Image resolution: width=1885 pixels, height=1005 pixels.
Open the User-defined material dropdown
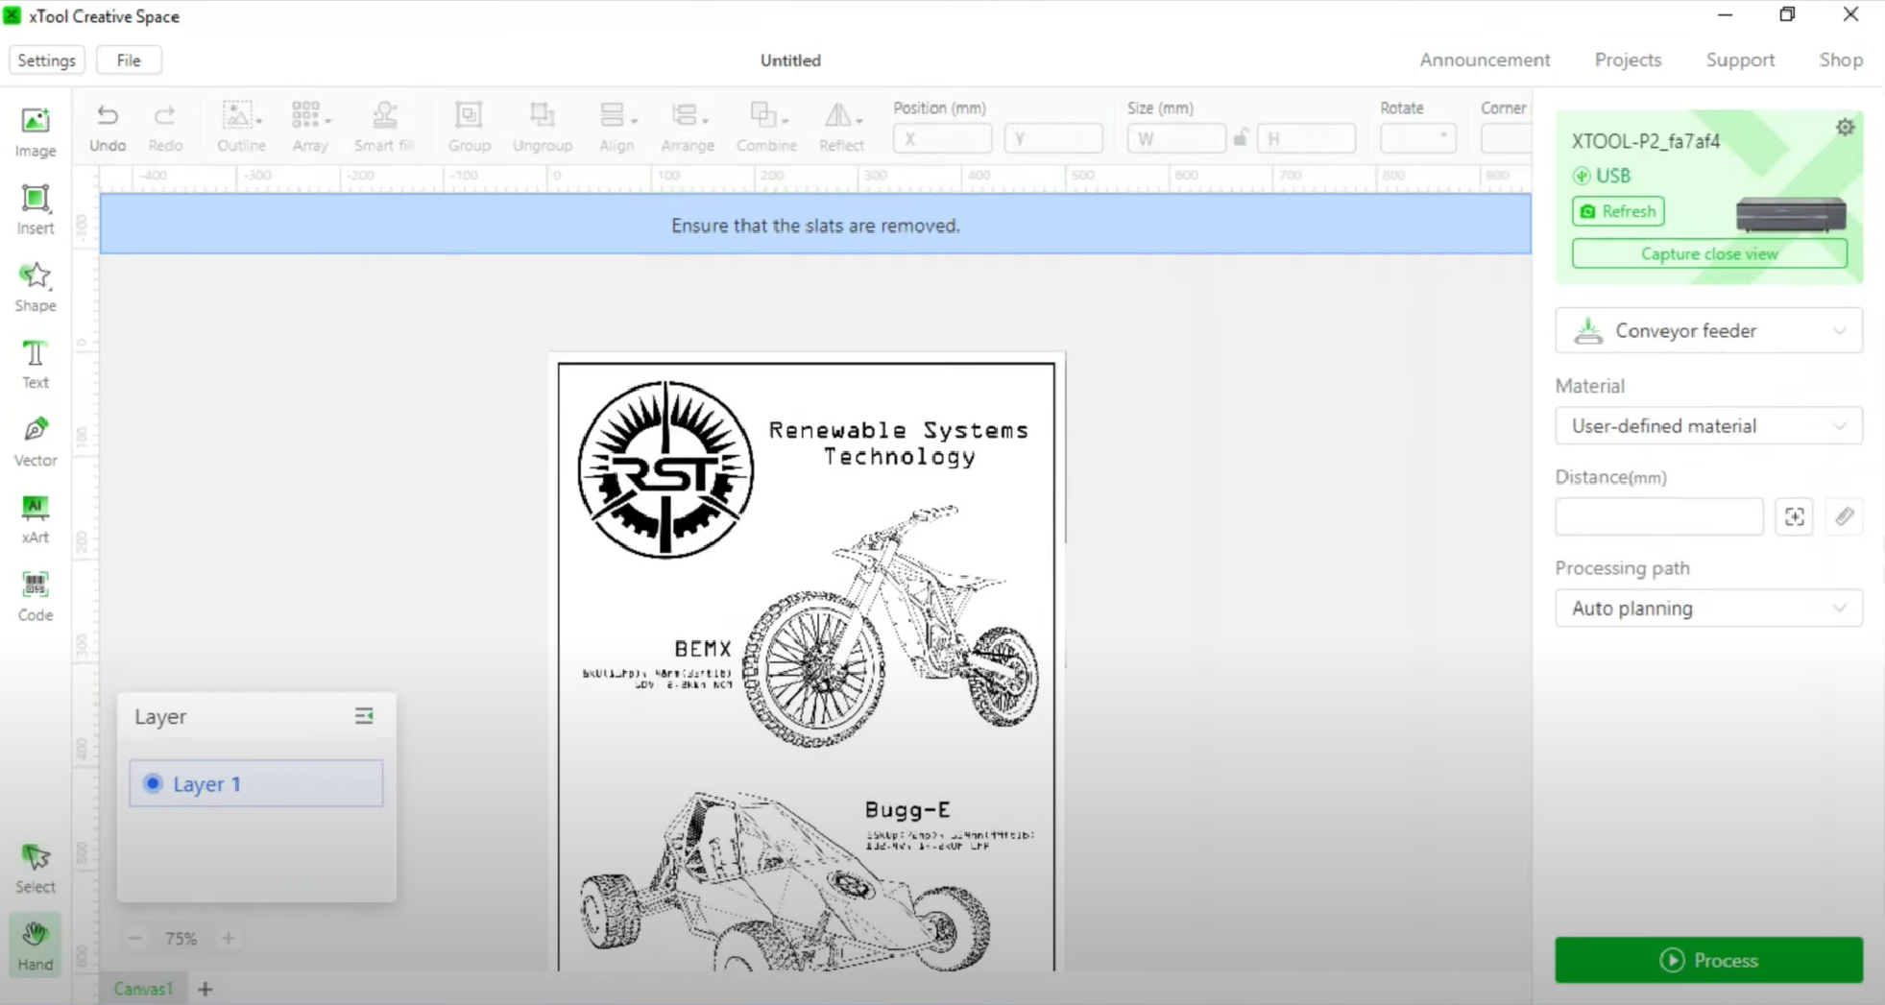1708,426
